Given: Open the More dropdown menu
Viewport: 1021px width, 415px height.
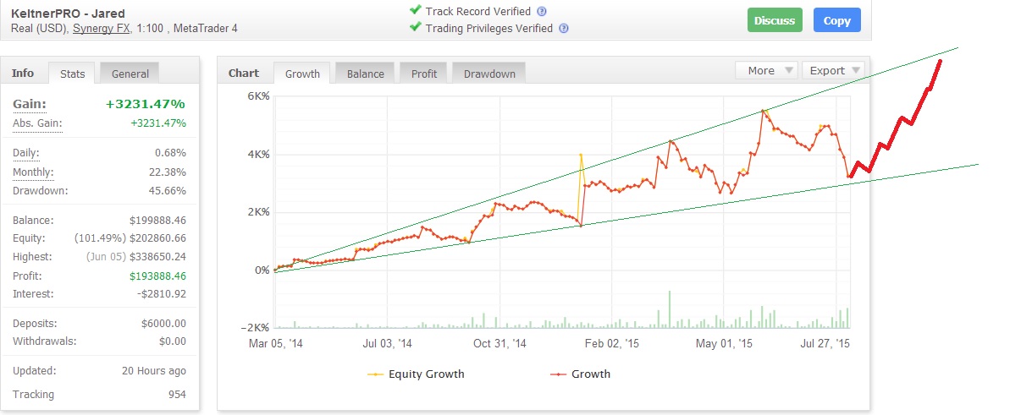Looking at the screenshot, I should click(x=766, y=70).
